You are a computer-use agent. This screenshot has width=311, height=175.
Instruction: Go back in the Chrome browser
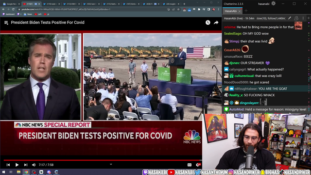point(3,9)
